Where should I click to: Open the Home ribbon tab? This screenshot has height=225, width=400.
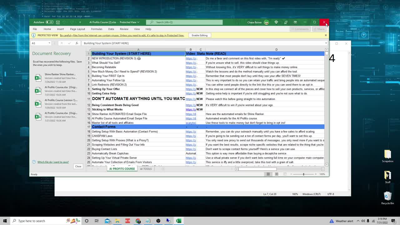point(47,29)
